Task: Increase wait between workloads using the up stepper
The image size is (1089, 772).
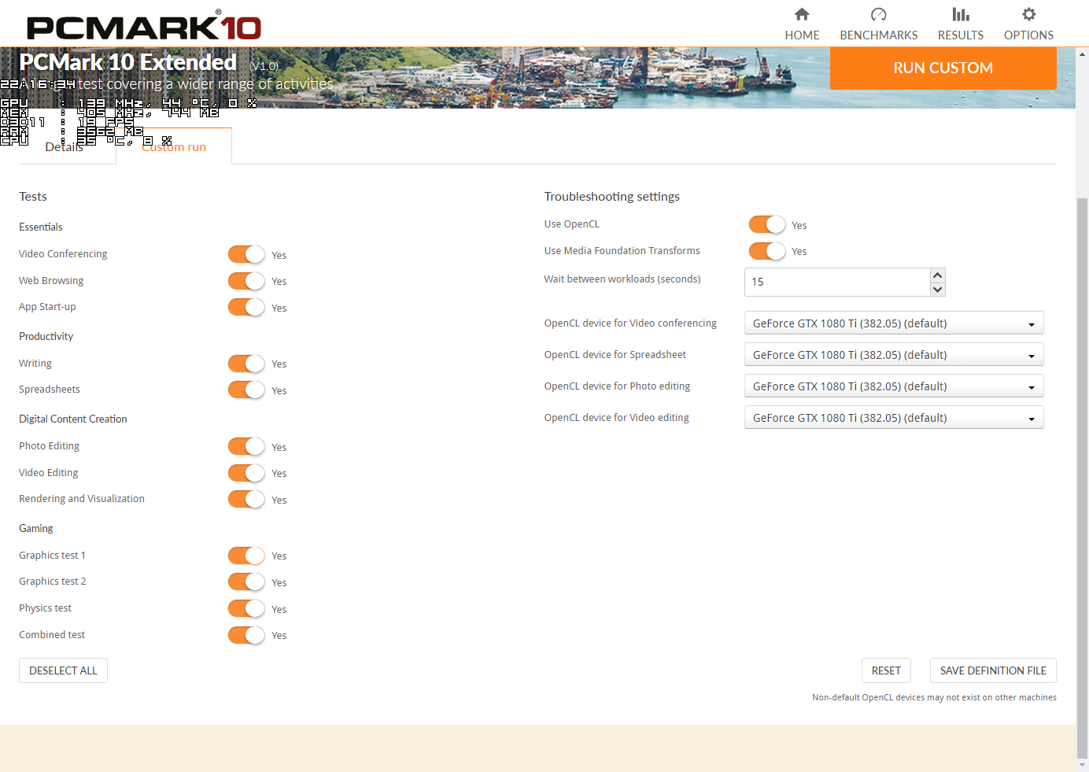Action: (937, 275)
